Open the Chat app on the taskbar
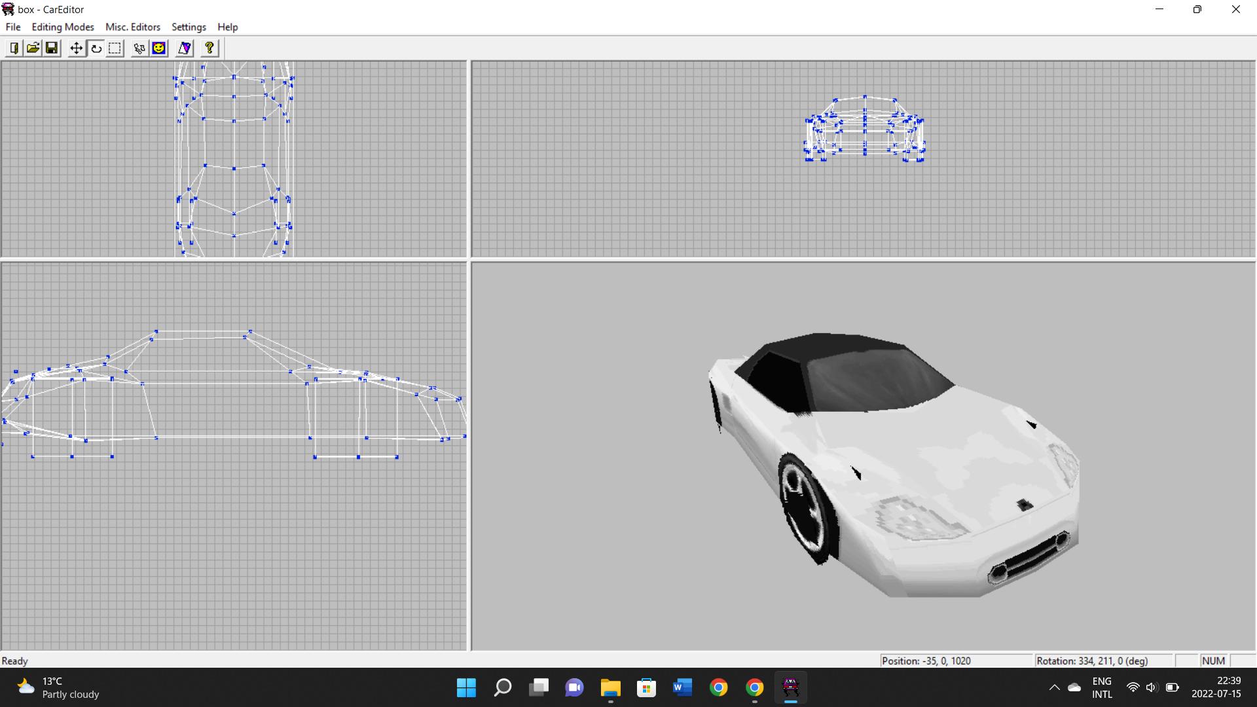The width and height of the screenshot is (1257, 707). pyautogui.click(x=574, y=687)
